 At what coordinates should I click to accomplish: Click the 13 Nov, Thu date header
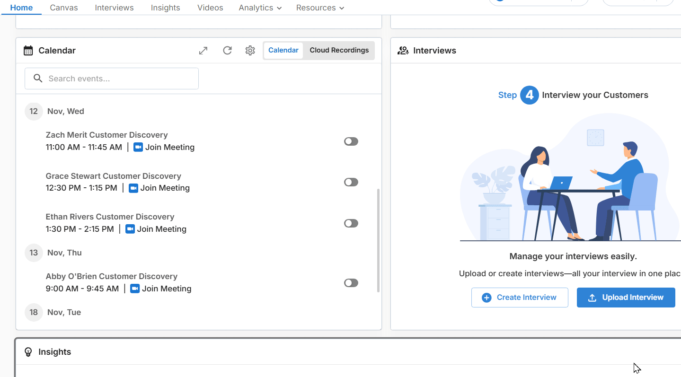pos(53,253)
